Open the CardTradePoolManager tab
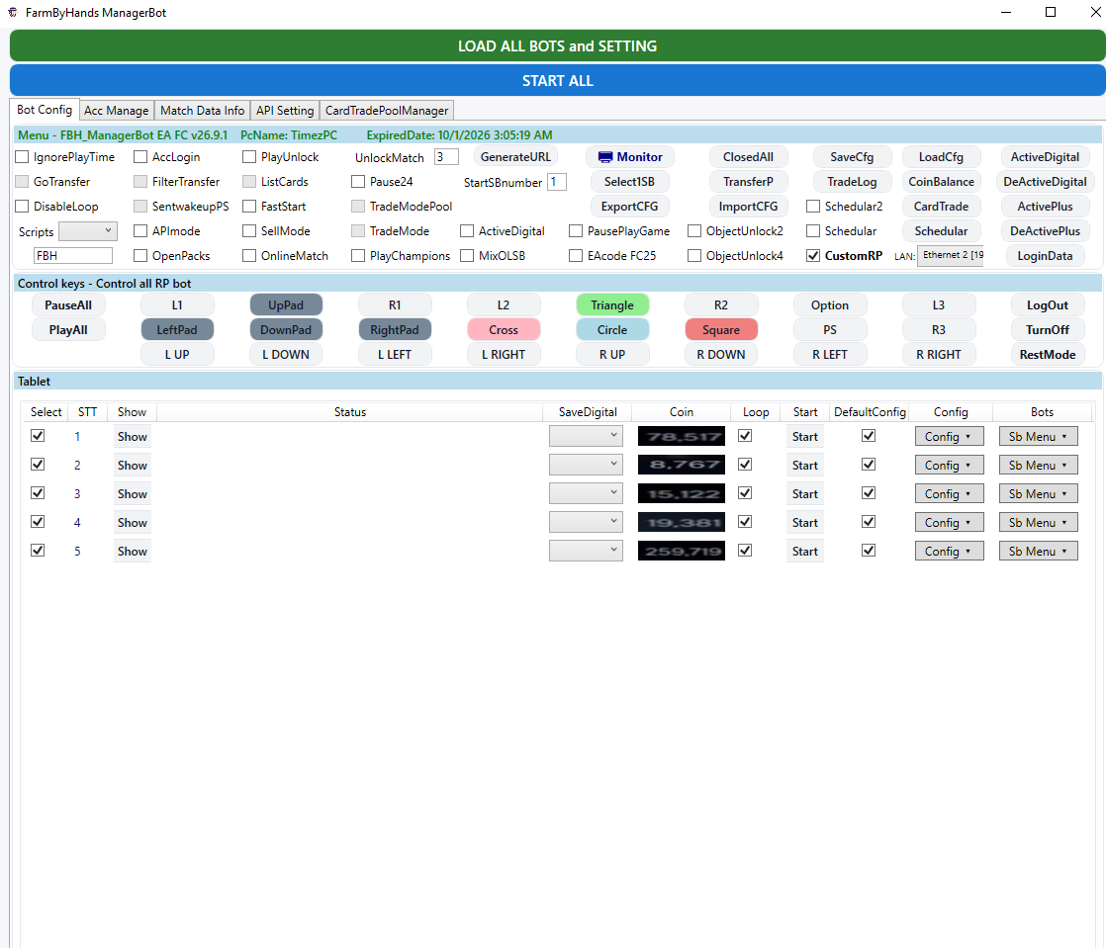Image resolution: width=1106 pixels, height=948 pixels. click(387, 111)
